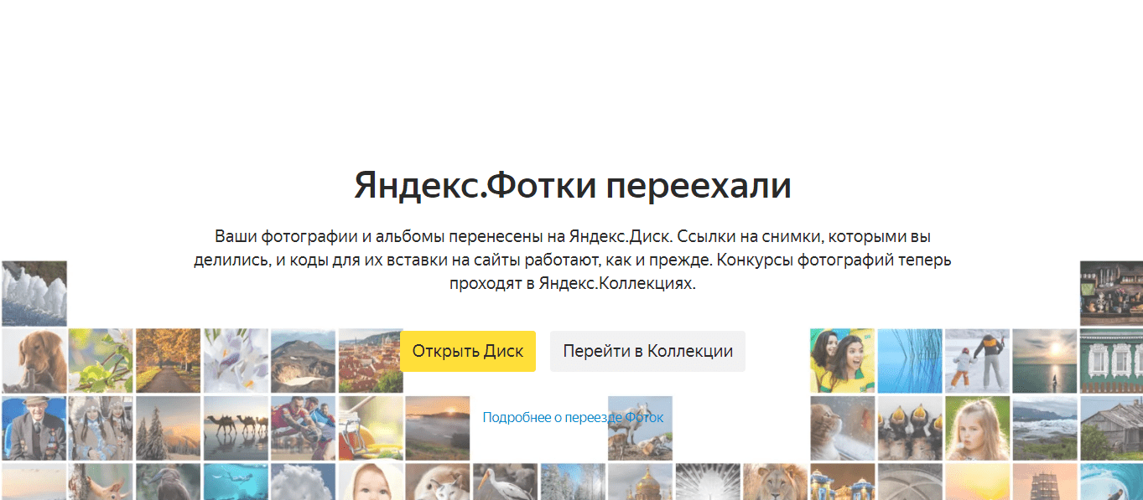Open the illuminated night building photo
This screenshot has height=500, width=1143.
pos(842,482)
